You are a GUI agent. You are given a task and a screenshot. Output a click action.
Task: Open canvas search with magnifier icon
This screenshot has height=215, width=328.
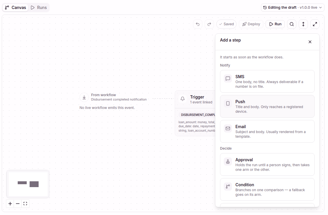tap(292, 24)
